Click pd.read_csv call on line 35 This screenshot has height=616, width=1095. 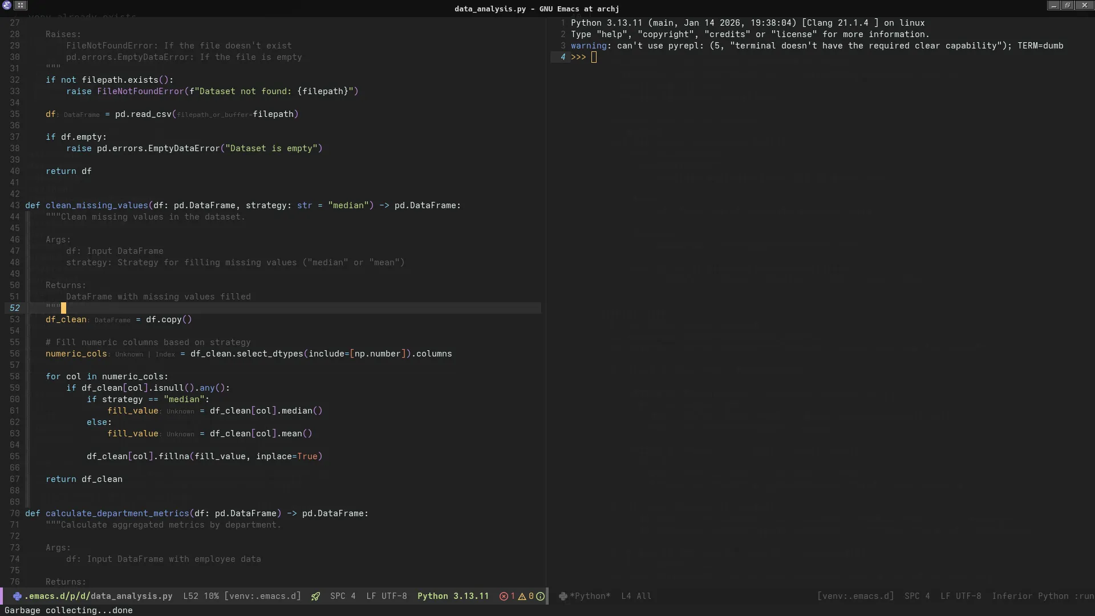[206, 114]
